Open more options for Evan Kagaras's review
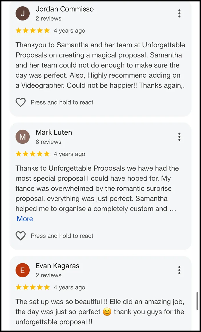The image size is (201, 332). [x=179, y=270]
